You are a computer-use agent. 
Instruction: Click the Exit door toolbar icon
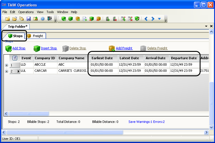pos(49,19)
